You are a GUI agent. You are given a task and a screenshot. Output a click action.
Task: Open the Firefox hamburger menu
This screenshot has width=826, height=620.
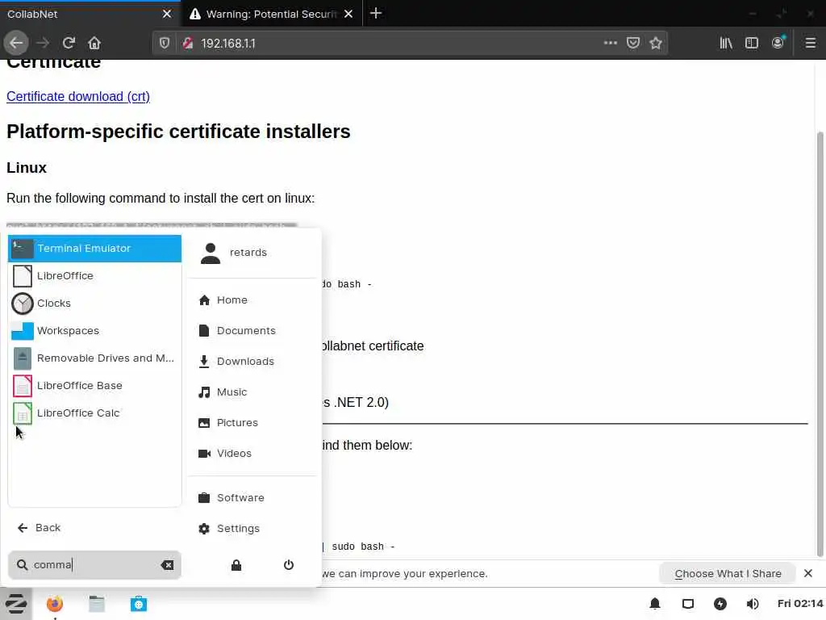click(810, 43)
